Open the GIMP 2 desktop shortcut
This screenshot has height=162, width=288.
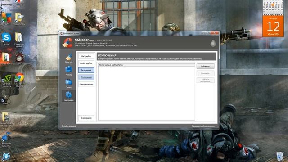(6, 99)
